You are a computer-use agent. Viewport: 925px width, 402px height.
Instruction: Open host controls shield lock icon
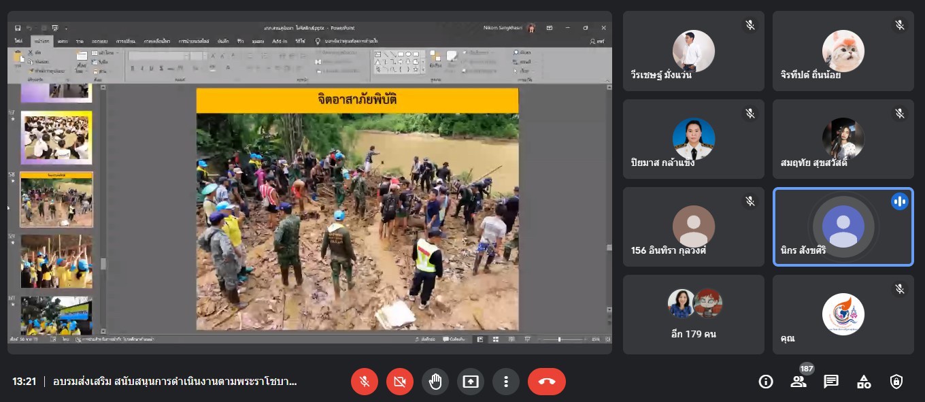point(896,382)
